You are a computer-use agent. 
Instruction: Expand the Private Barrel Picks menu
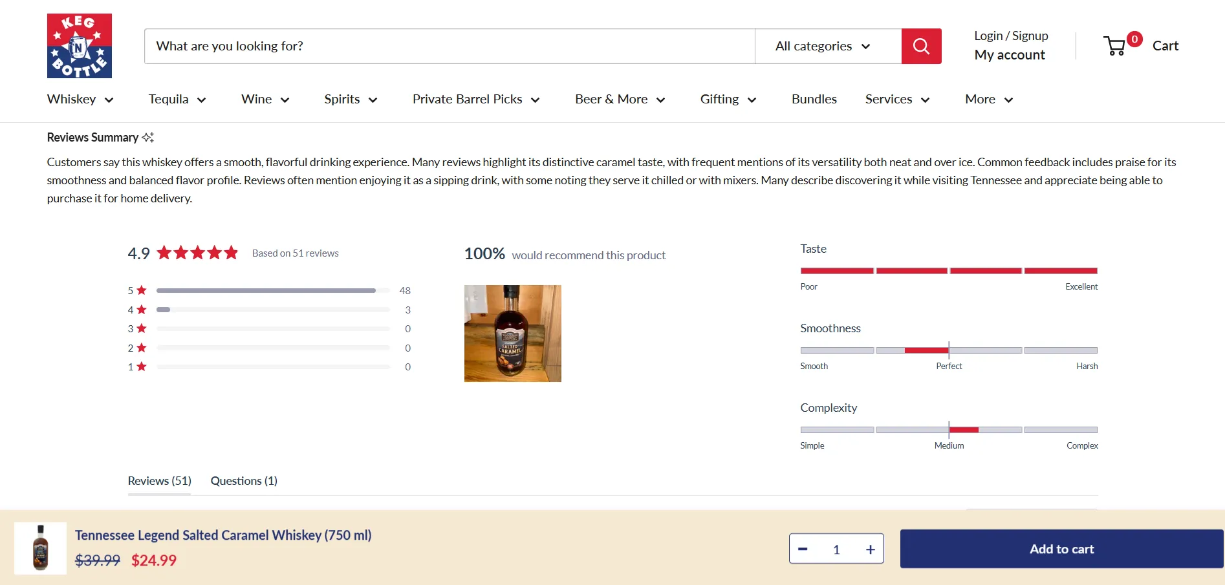tap(476, 99)
